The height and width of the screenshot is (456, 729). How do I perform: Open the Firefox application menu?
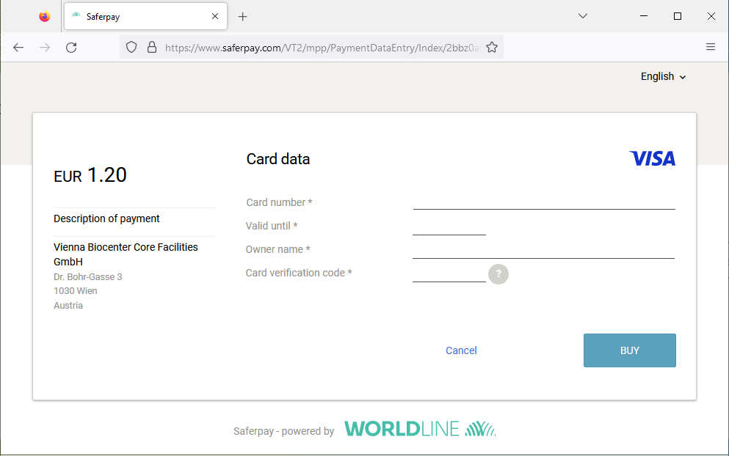pyautogui.click(x=710, y=48)
